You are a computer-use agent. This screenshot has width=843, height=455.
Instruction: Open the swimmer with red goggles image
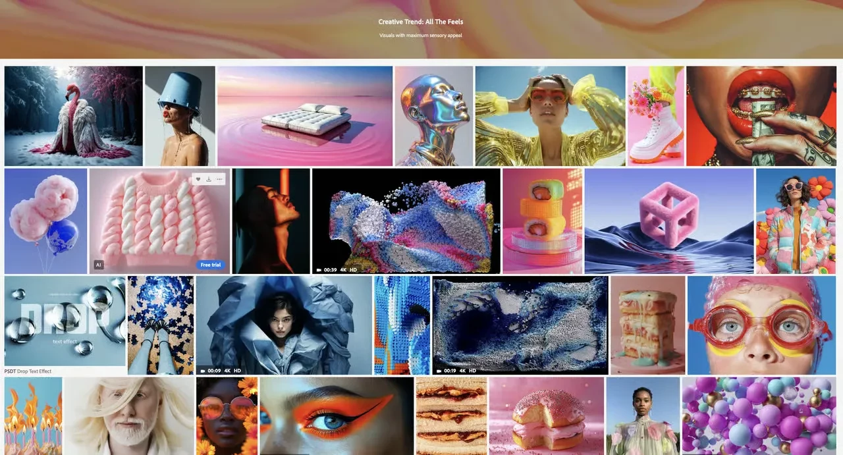761,325
